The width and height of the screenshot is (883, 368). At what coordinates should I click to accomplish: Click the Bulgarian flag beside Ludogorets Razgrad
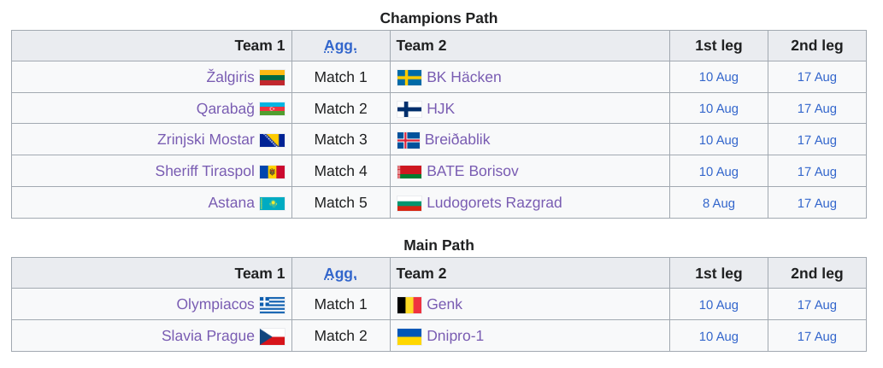click(409, 203)
